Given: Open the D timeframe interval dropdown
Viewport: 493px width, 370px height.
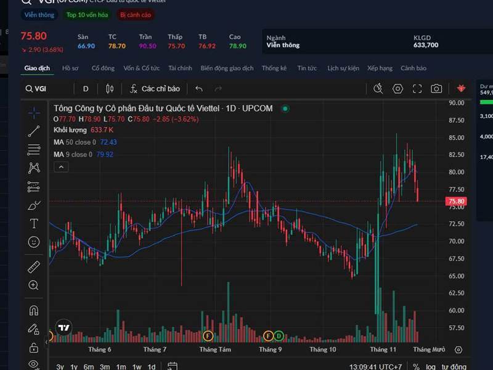Looking at the screenshot, I should tap(86, 89).
